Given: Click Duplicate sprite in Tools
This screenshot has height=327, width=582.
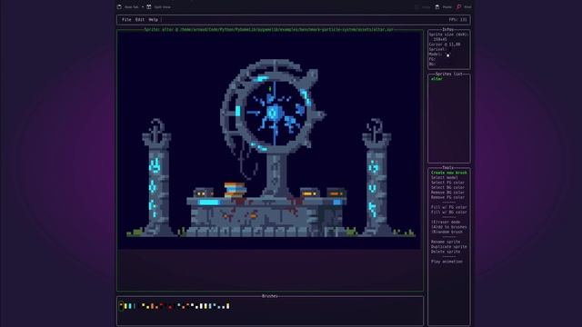Looking at the screenshot, I should coord(448,246).
